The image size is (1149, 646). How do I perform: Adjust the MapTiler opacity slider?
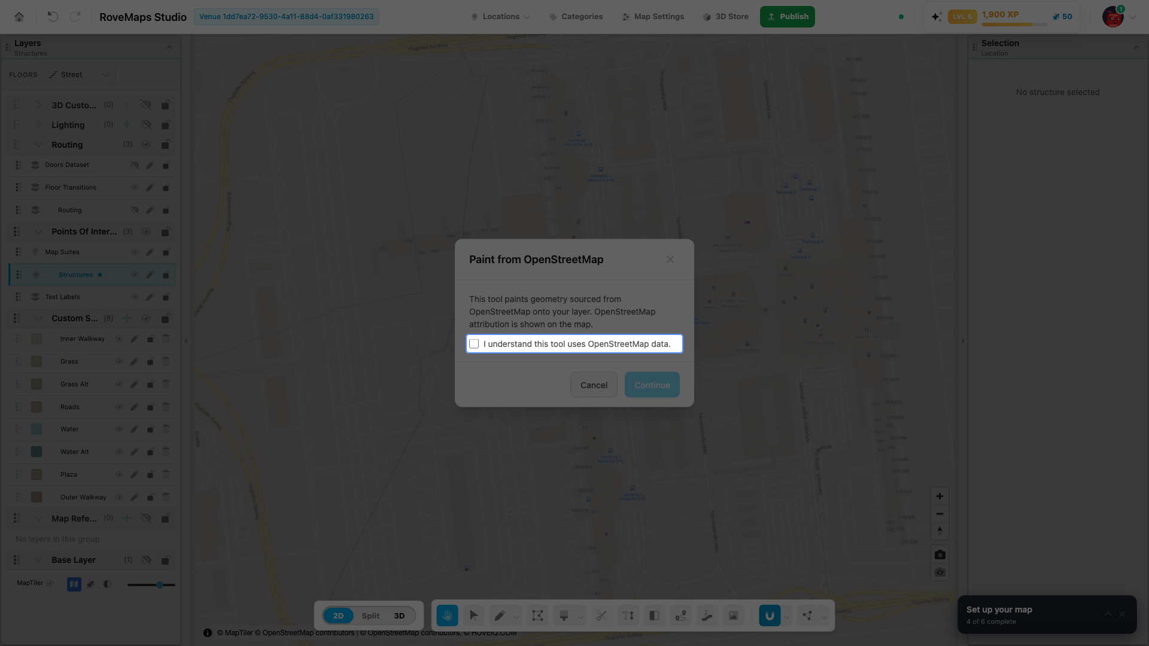click(151, 585)
